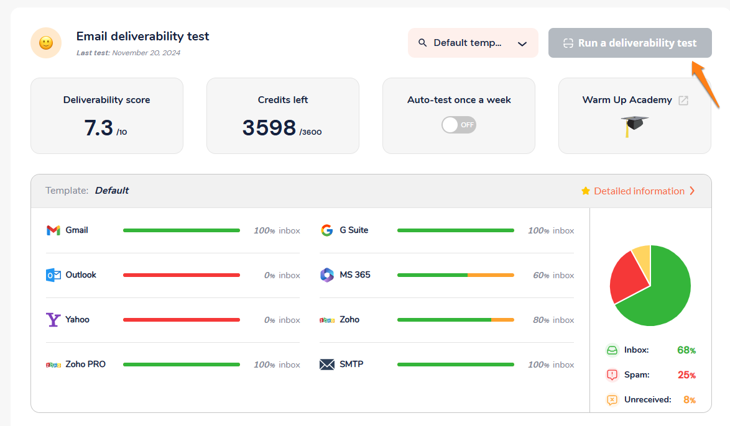Viewport: 730px width, 426px height.
Task: Click the Outlook red progress bar
Action: pyautogui.click(x=182, y=275)
